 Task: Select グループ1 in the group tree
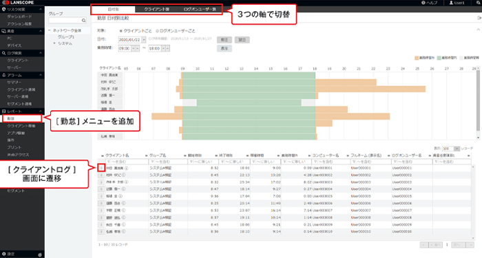pyautogui.click(x=66, y=37)
